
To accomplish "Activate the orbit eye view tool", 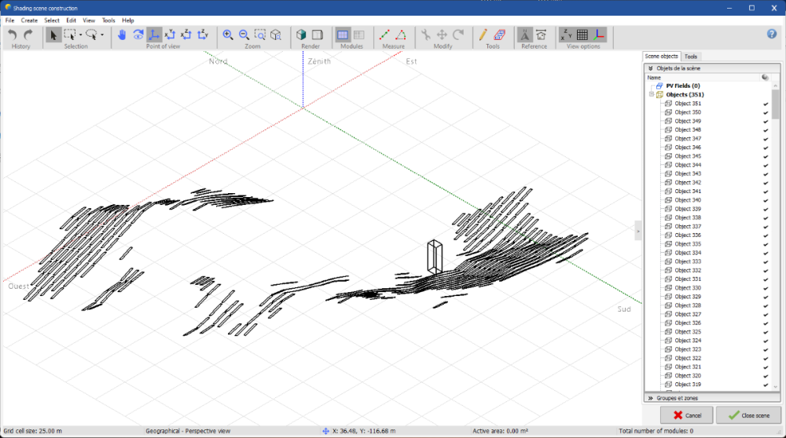I will coord(138,35).
